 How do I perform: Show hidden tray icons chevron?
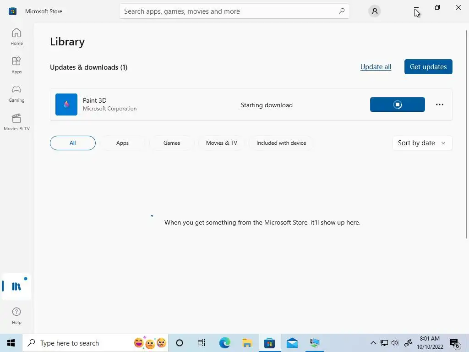373,343
